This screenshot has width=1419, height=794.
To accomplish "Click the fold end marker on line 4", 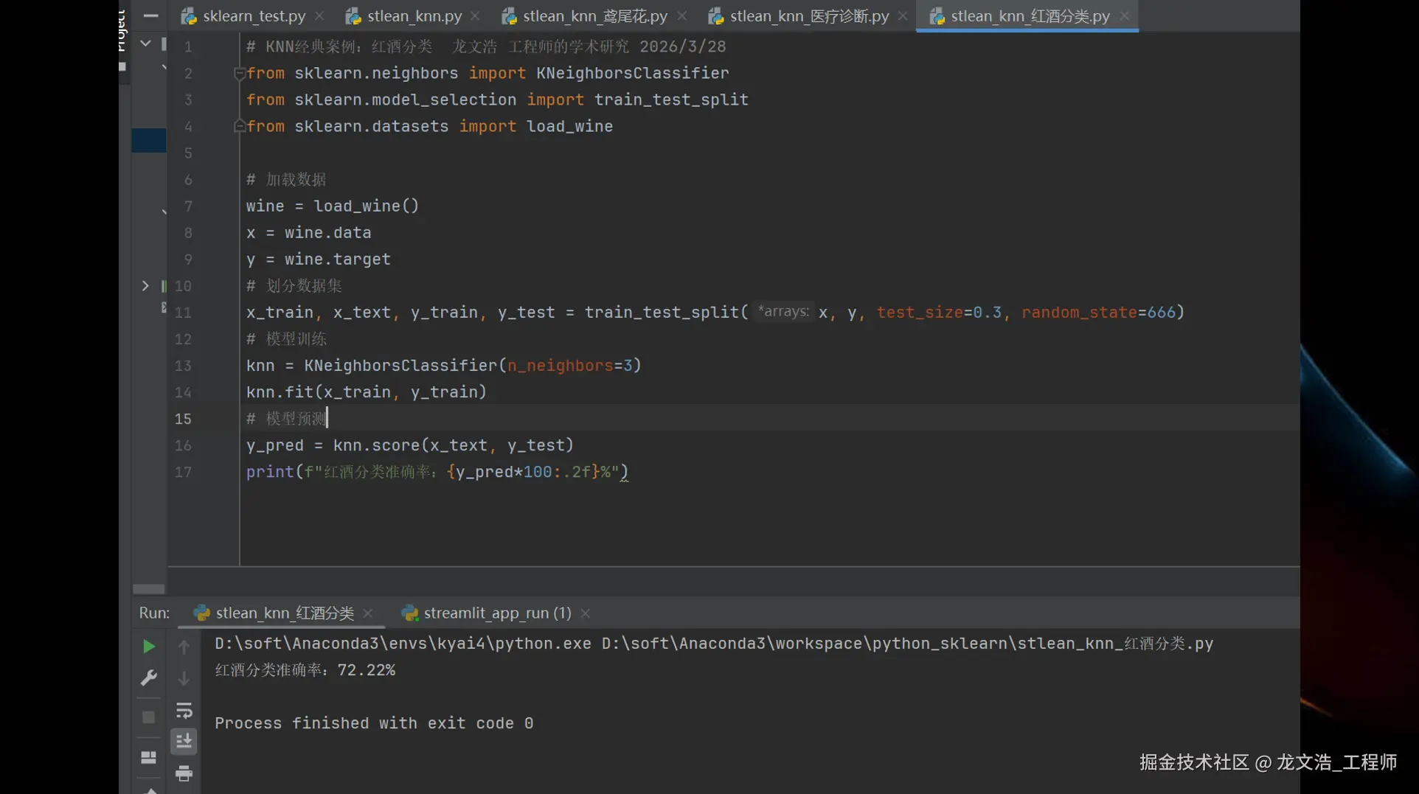I will [x=239, y=126].
